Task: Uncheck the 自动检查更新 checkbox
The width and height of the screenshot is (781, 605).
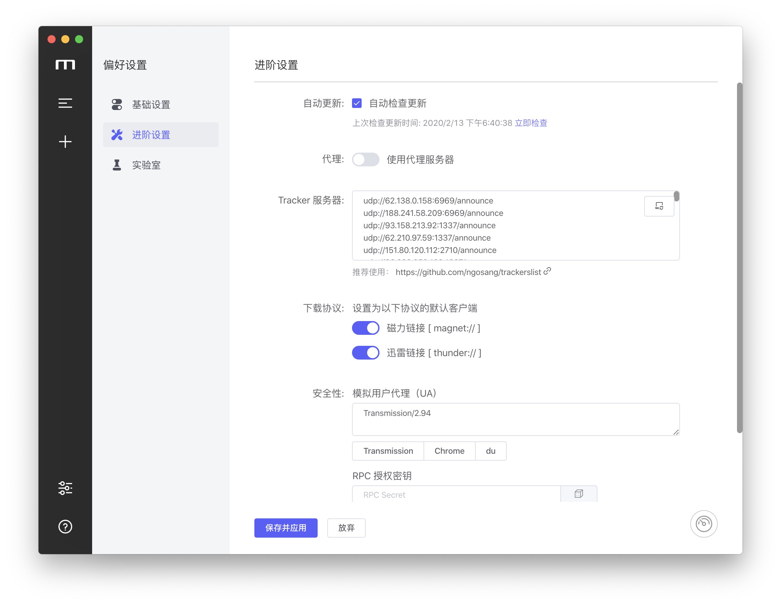Action: pos(356,103)
